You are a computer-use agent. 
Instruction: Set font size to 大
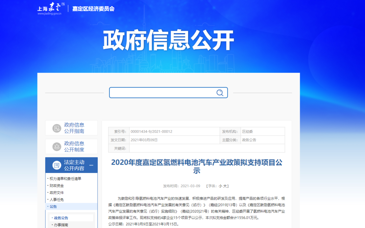coord(226,186)
